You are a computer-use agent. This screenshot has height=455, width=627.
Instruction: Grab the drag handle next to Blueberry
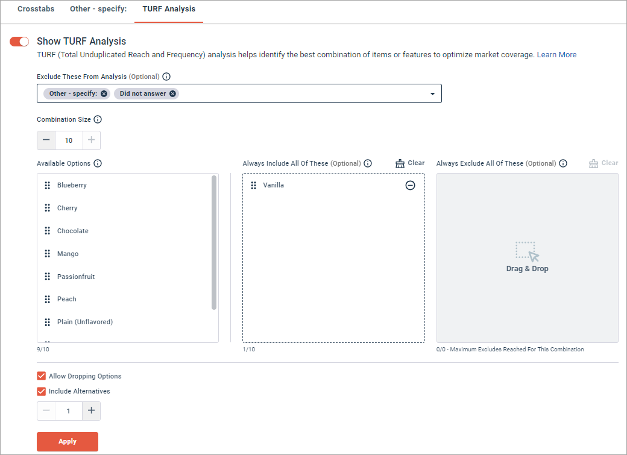[x=48, y=185]
